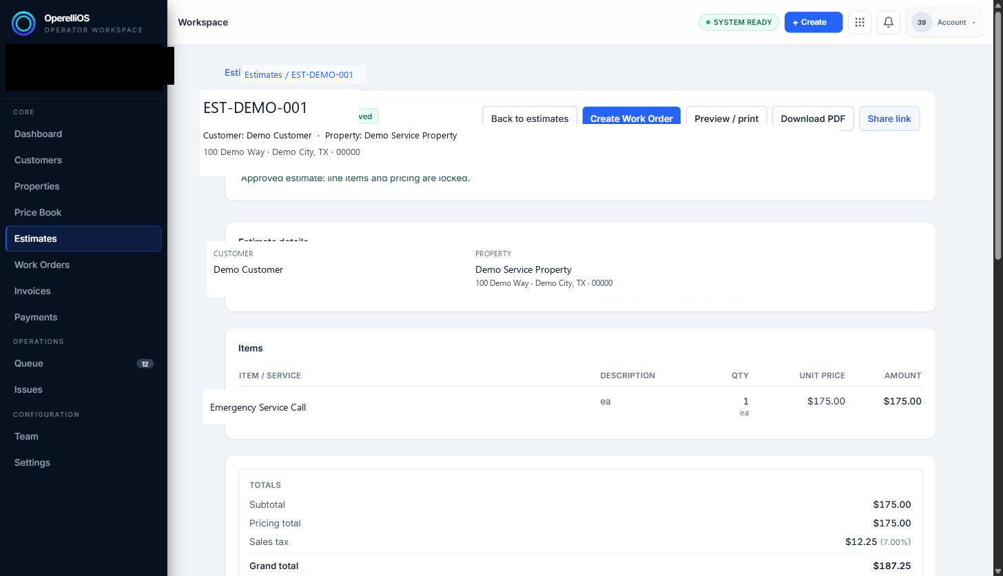This screenshot has height=576, width=1003.
Task: Open Properties in sidebar
Action: coord(83,186)
